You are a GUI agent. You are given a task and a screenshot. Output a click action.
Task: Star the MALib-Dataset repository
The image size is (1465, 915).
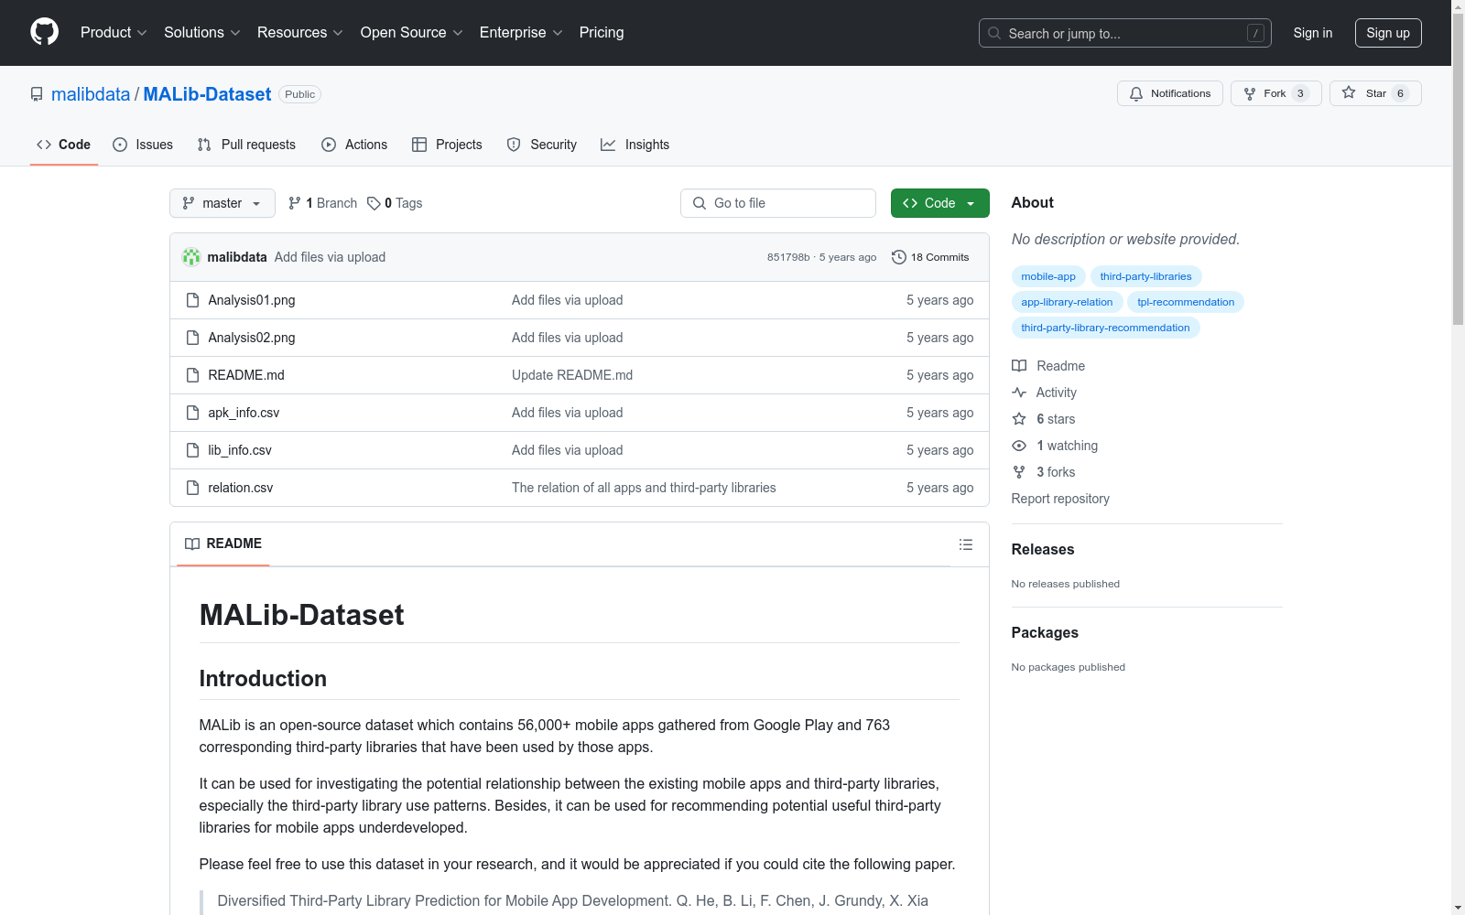click(1375, 93)
